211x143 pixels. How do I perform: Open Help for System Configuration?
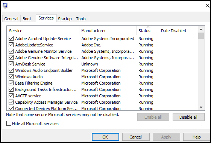coord(196,137)
